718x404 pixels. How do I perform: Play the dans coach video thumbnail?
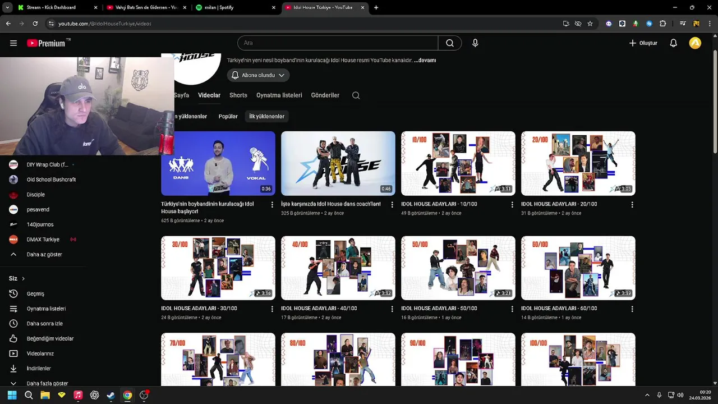pyautogui.click(x=338, y=163)
